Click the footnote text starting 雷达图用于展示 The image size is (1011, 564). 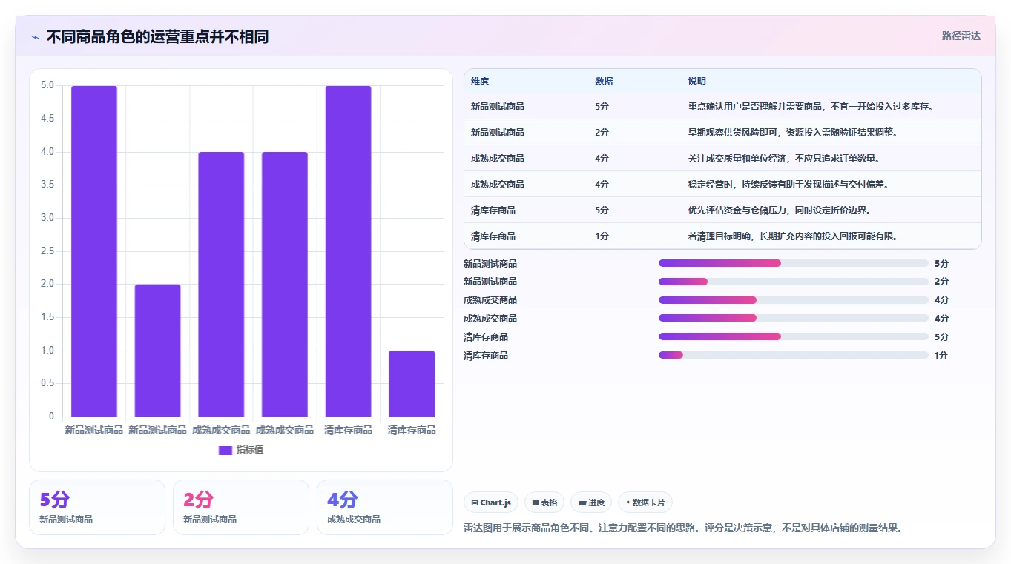(683, 528)
